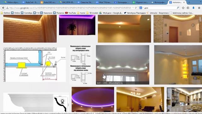
Task: Reload the page with the refresh icon
Action: [x=136, y=8]
